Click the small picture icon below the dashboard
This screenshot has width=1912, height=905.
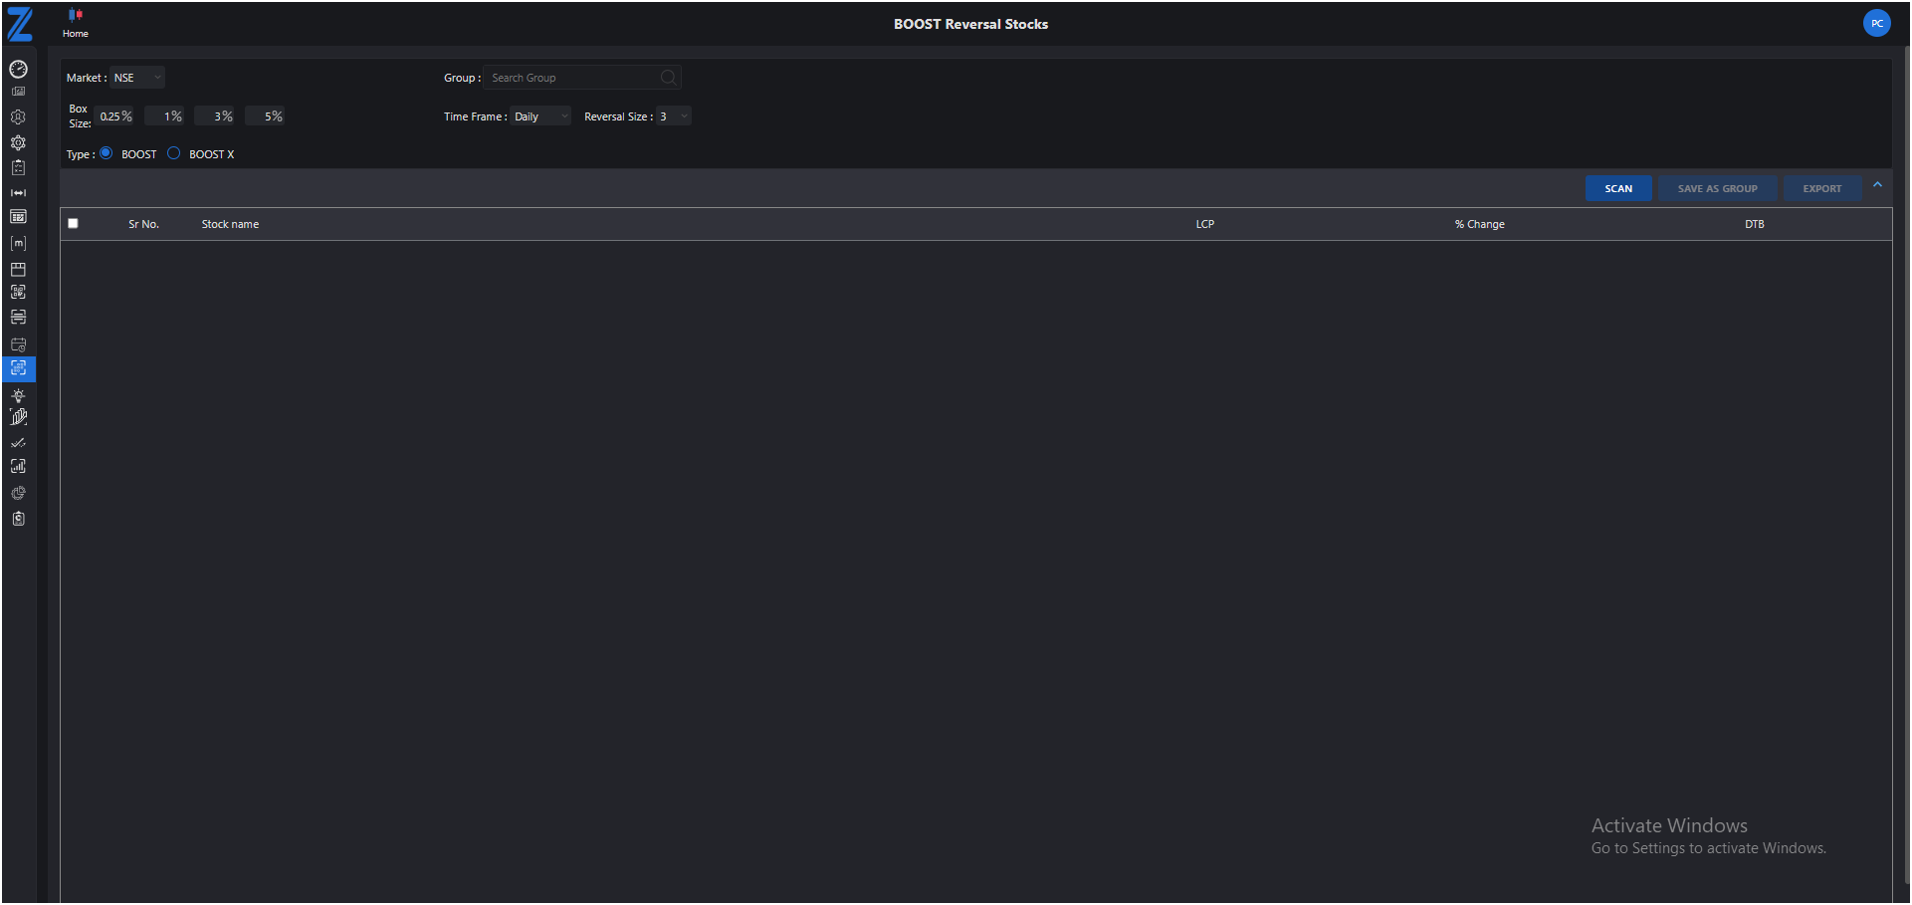18,92
